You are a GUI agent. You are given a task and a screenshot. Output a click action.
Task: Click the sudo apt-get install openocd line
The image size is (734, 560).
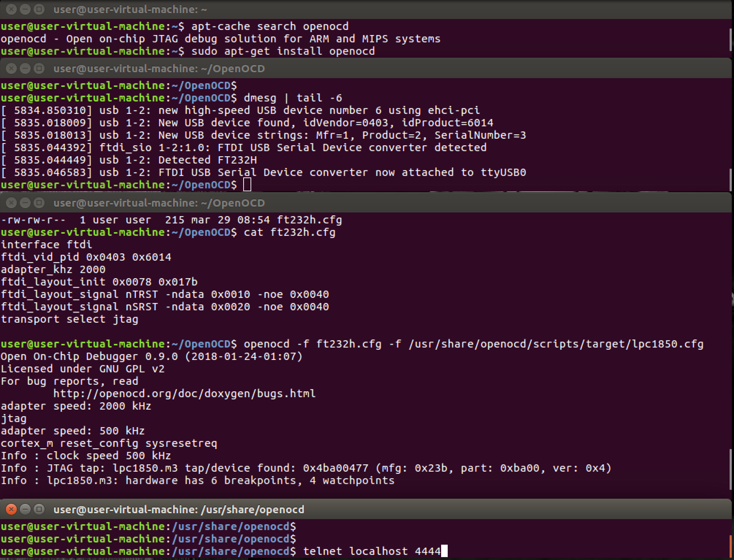[283, 51]
